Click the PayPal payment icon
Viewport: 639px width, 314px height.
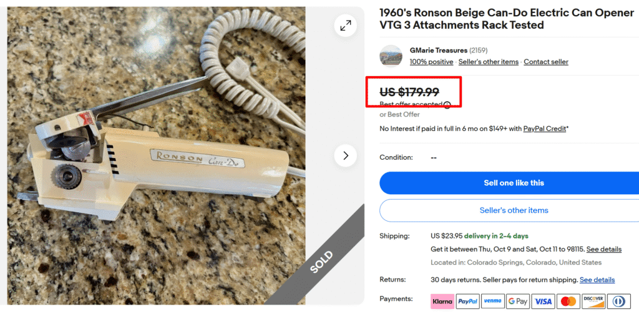pyautogui.click(x=467, y=302)
